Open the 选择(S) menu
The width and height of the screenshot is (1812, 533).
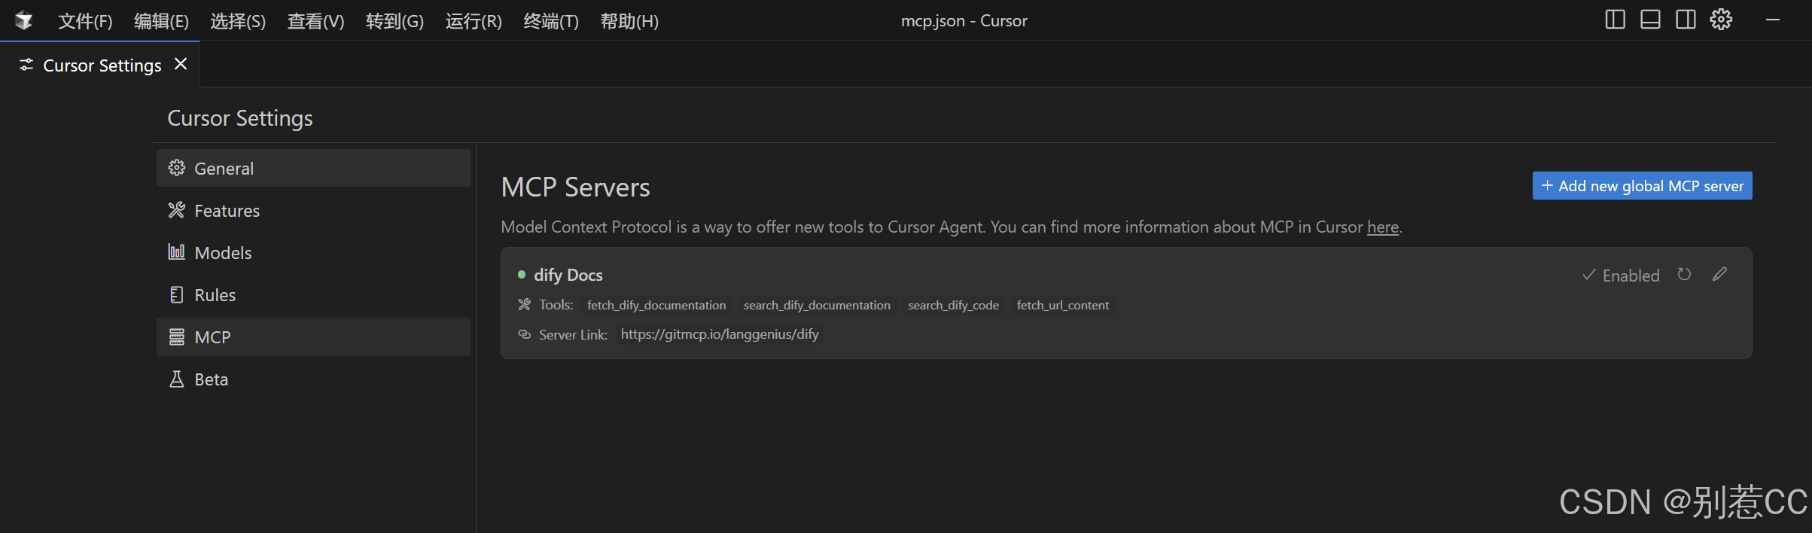tap(238, 21)
